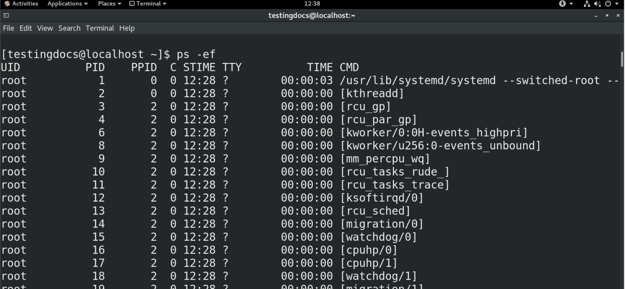Image resolution: width=625 pixels, height=289 pixels.
Task: Open the Edit menu
Action: [x=26, y=28]
